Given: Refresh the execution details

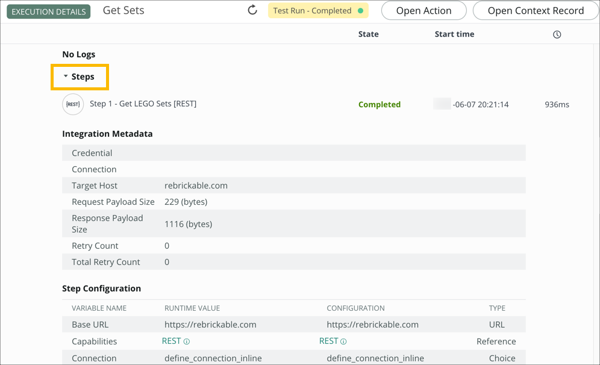Looking at the screenshot, I should [x=252, y=10].
